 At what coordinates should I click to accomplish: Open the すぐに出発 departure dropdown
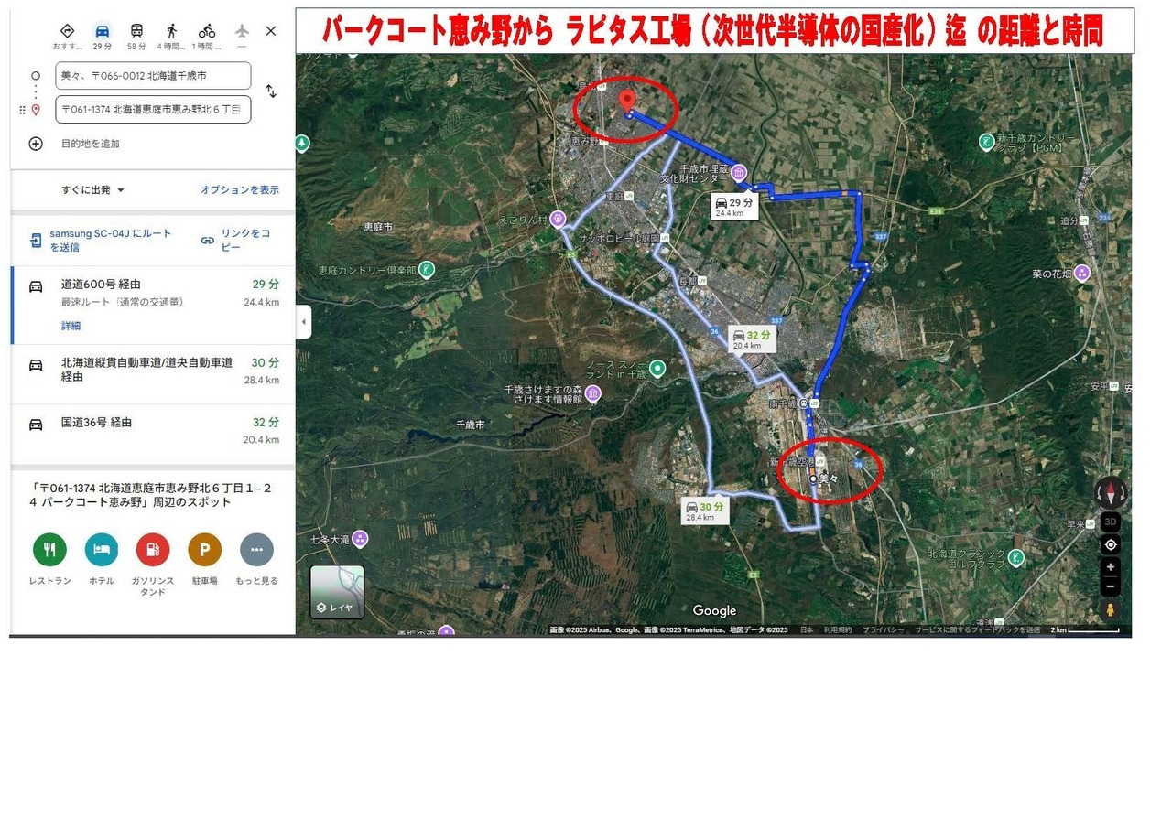click(92, 190)
